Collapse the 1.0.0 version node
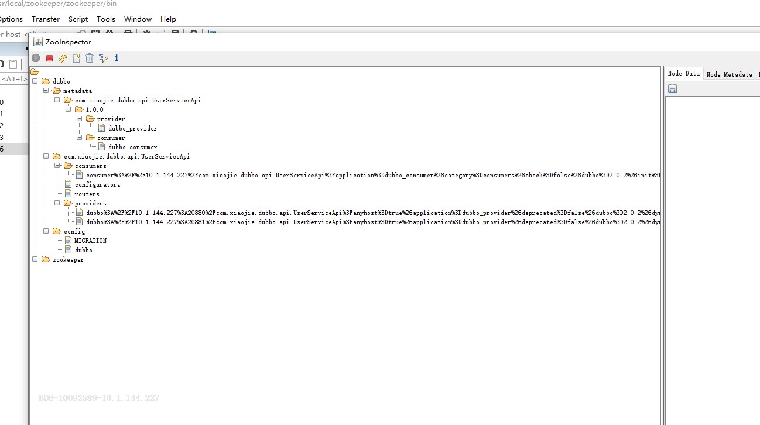Image resolution: width=760 pixels, height=425 pixels. pyautogui.click(x=69, y=109)
